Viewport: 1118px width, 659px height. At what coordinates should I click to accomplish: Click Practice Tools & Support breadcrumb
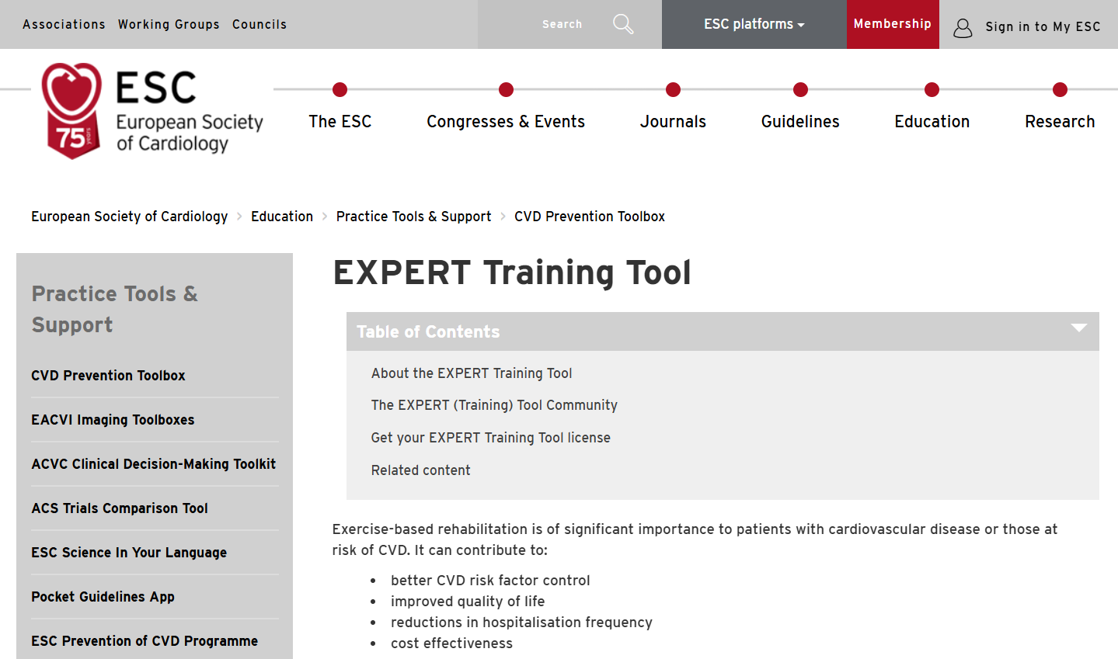[413, 217]
